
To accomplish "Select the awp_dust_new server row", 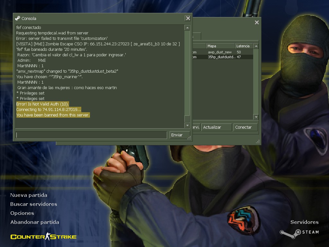I will pos(223,52).
